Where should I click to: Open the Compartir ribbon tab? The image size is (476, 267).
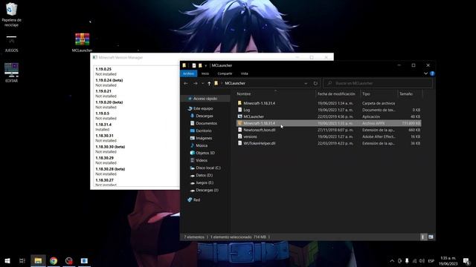[x=225, y=73]
